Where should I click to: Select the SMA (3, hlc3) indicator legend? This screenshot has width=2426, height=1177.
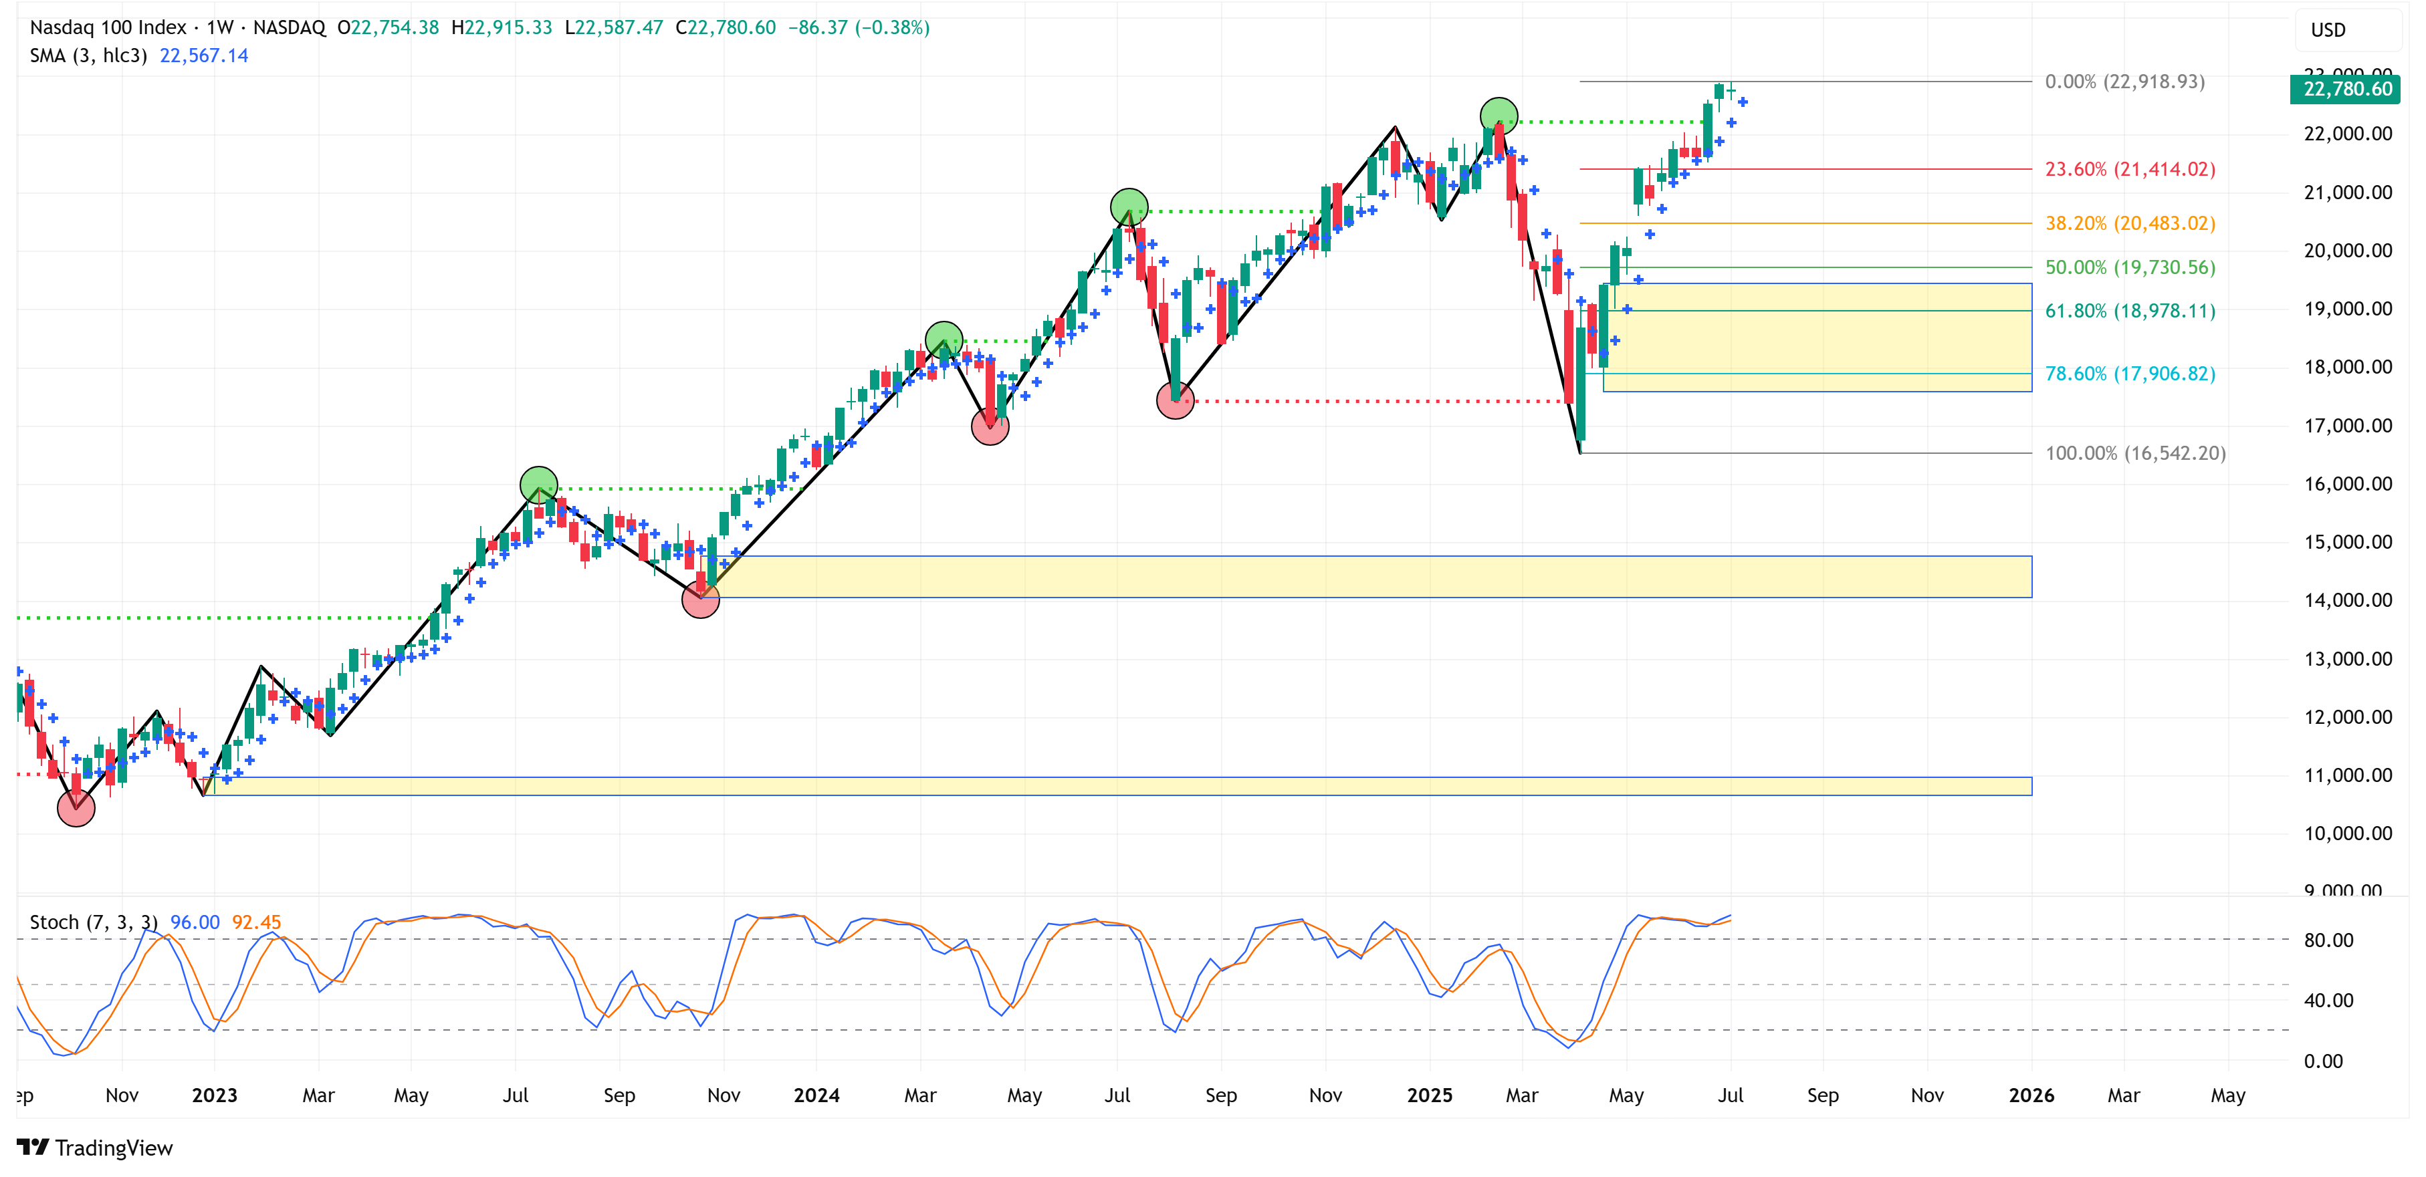pos(88,55)
